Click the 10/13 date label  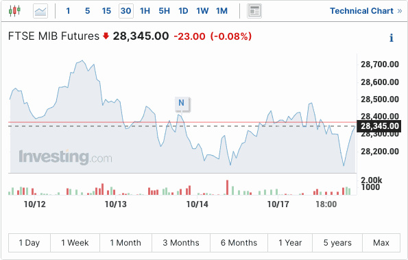(x=115, y=204)
